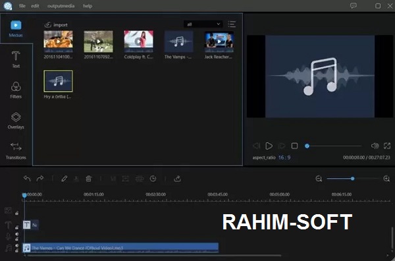
Task: Click the next frame button in preview
Action: (281, 146)
